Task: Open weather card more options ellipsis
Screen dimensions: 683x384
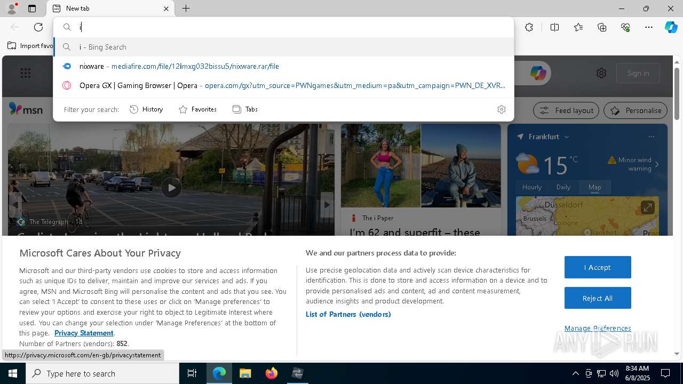Action: (x=651, y=137)
